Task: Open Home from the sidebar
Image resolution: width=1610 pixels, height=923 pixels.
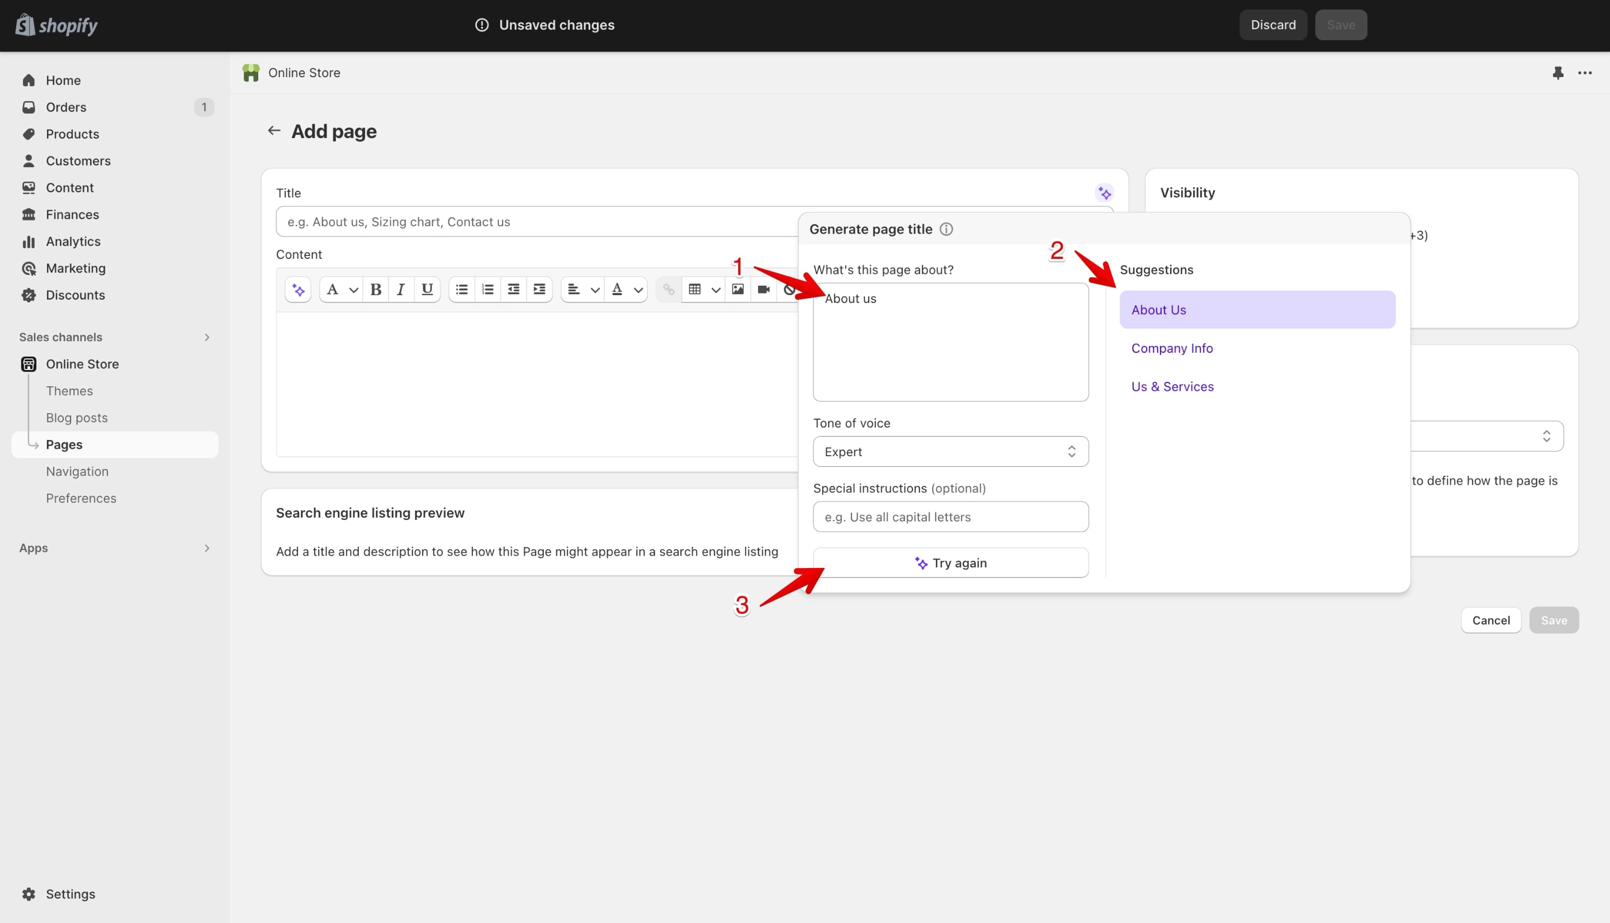Action: coord(63,81)
